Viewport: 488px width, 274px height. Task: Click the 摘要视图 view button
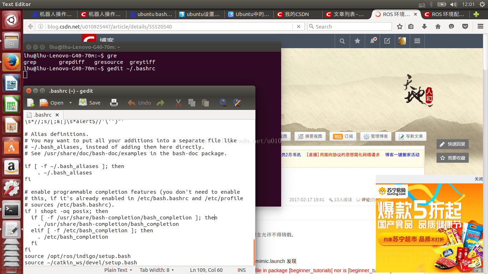click(x=310, y=136)
